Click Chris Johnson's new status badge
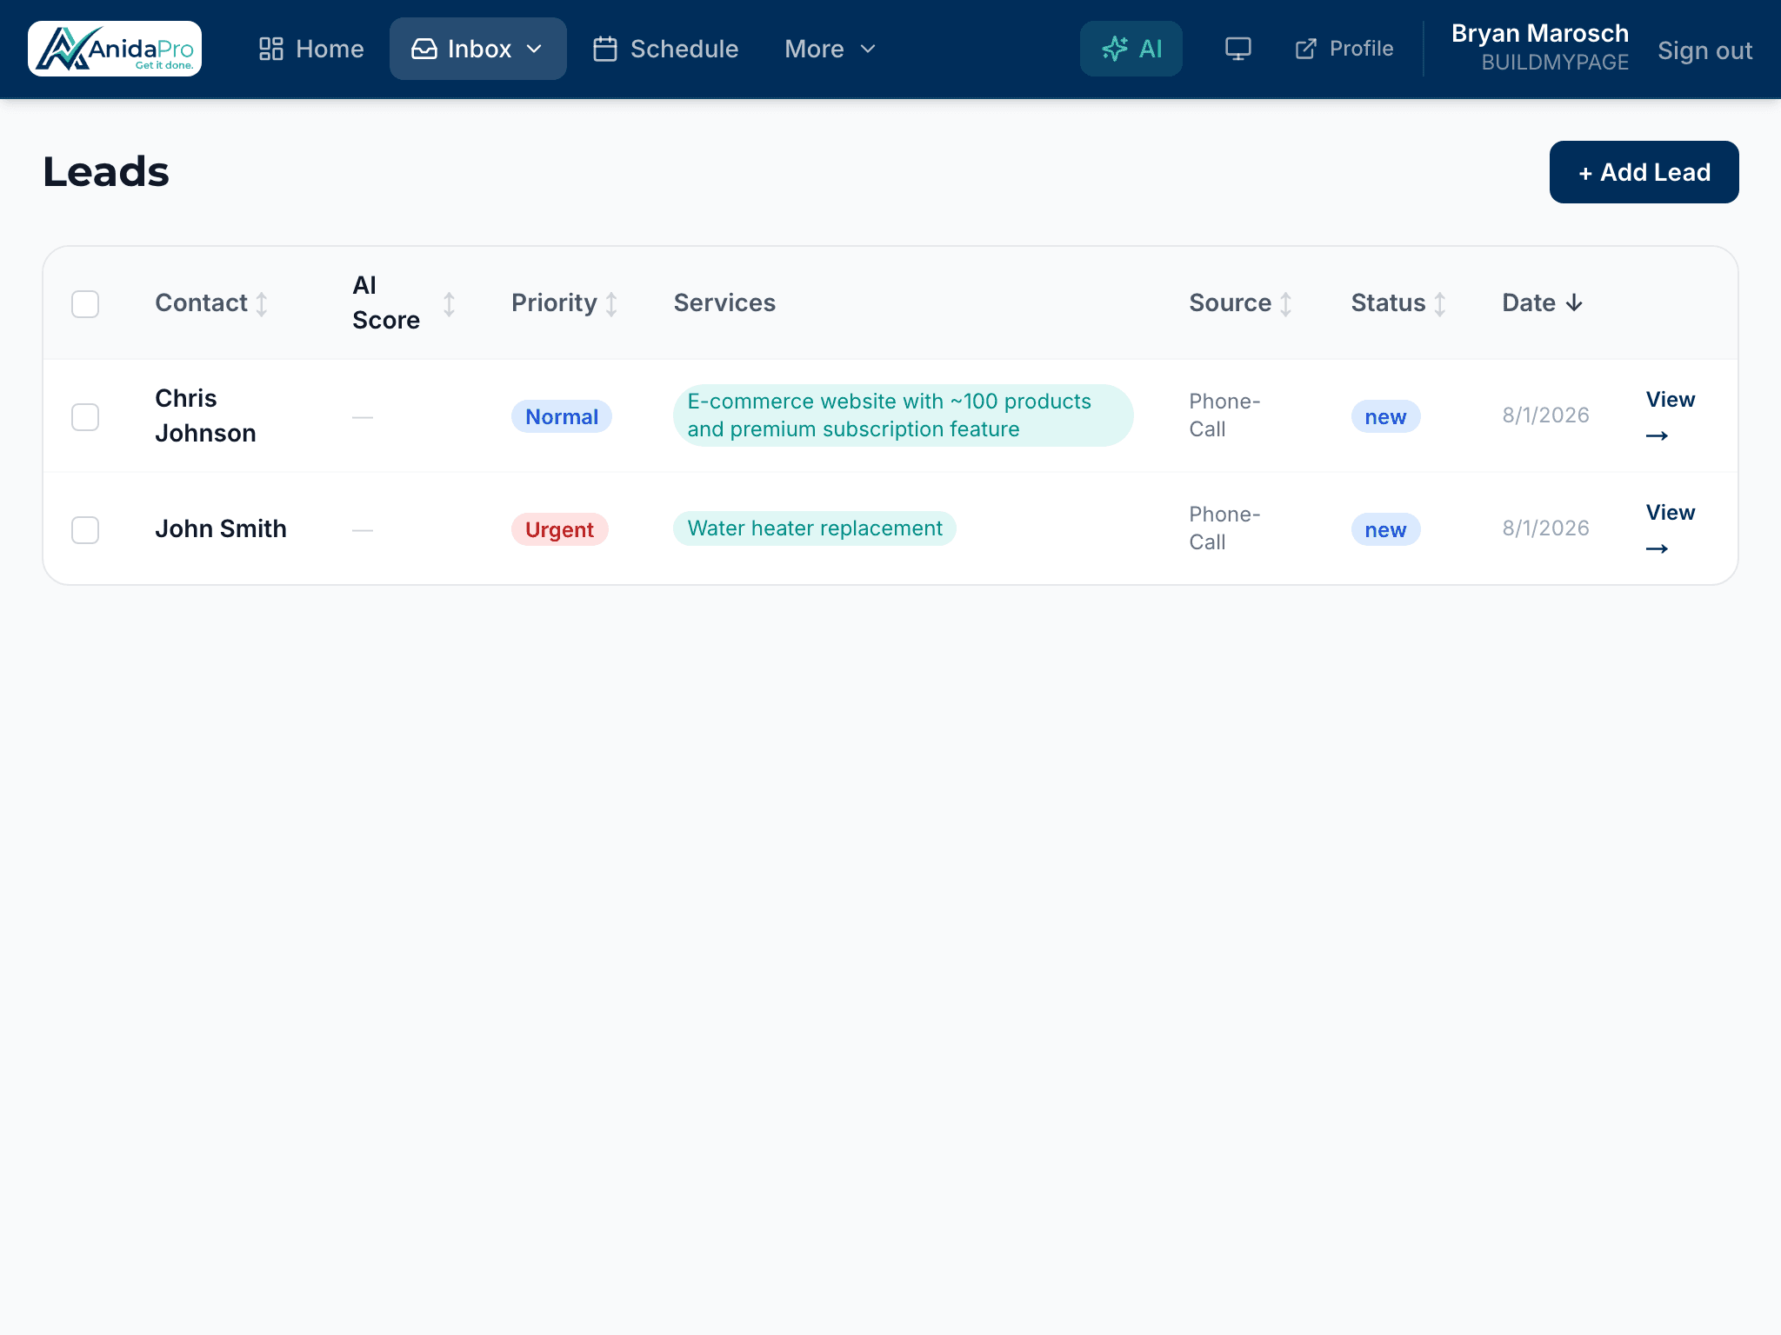 click(x=1385, y=417)
